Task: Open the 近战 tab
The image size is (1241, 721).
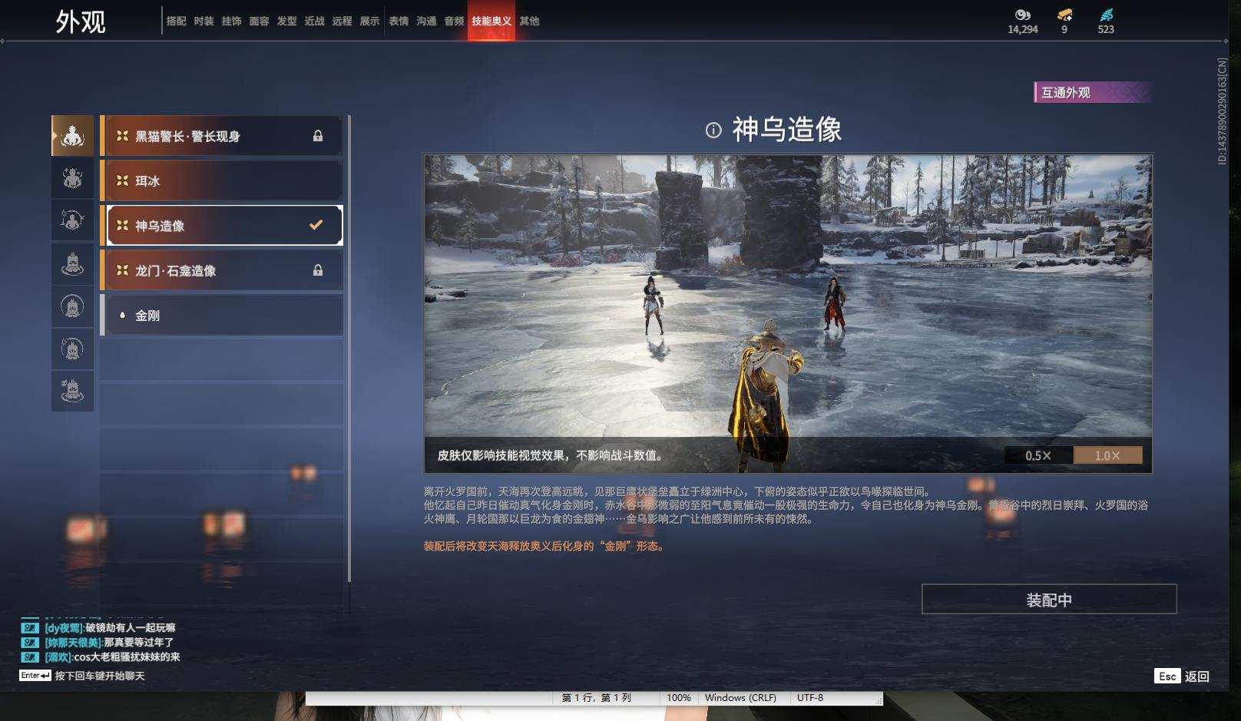Action: [314, 21]
